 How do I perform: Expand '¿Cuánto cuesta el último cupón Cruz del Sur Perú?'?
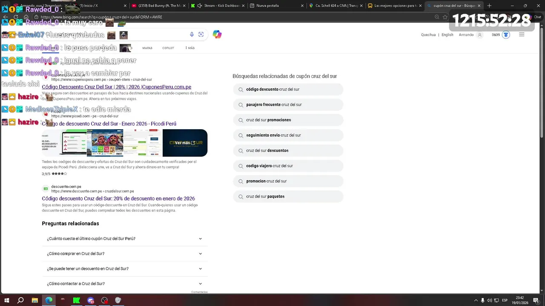click(125, 238)
